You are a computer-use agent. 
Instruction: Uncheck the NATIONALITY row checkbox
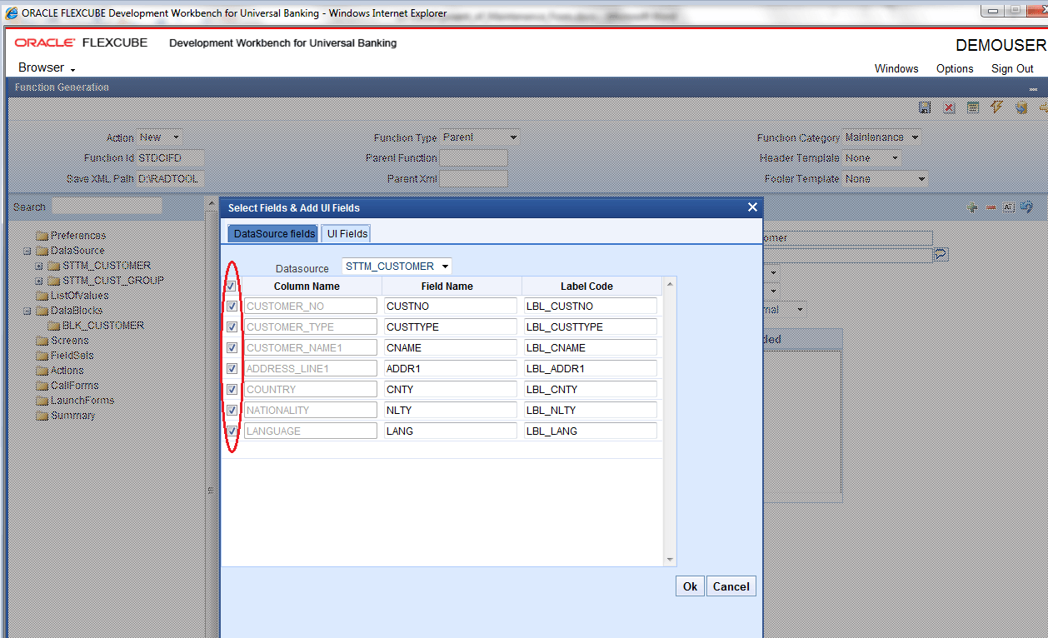click(232, 410)
